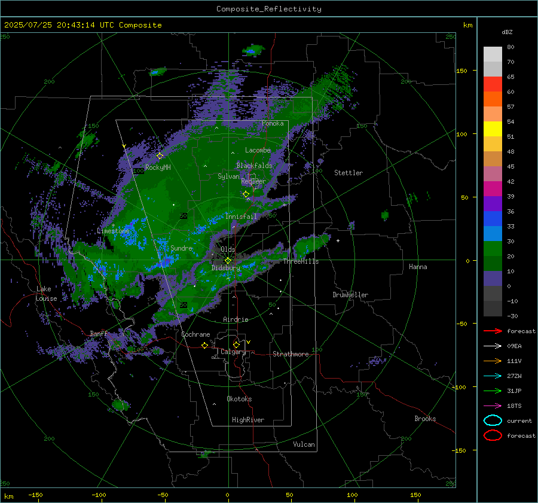This screenshot has height=503, width=538.
Task: Select the cyan 27ZW arrow legend icon
Action: [x=493, y=376]
